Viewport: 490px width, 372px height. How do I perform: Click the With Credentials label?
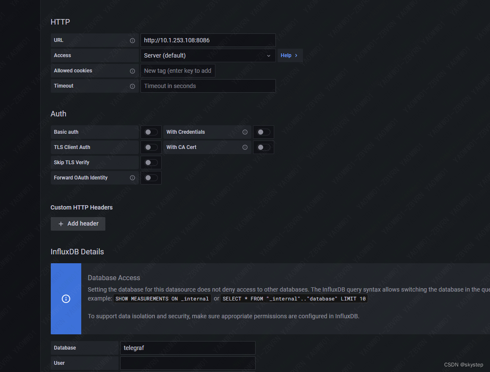(186, 132)
